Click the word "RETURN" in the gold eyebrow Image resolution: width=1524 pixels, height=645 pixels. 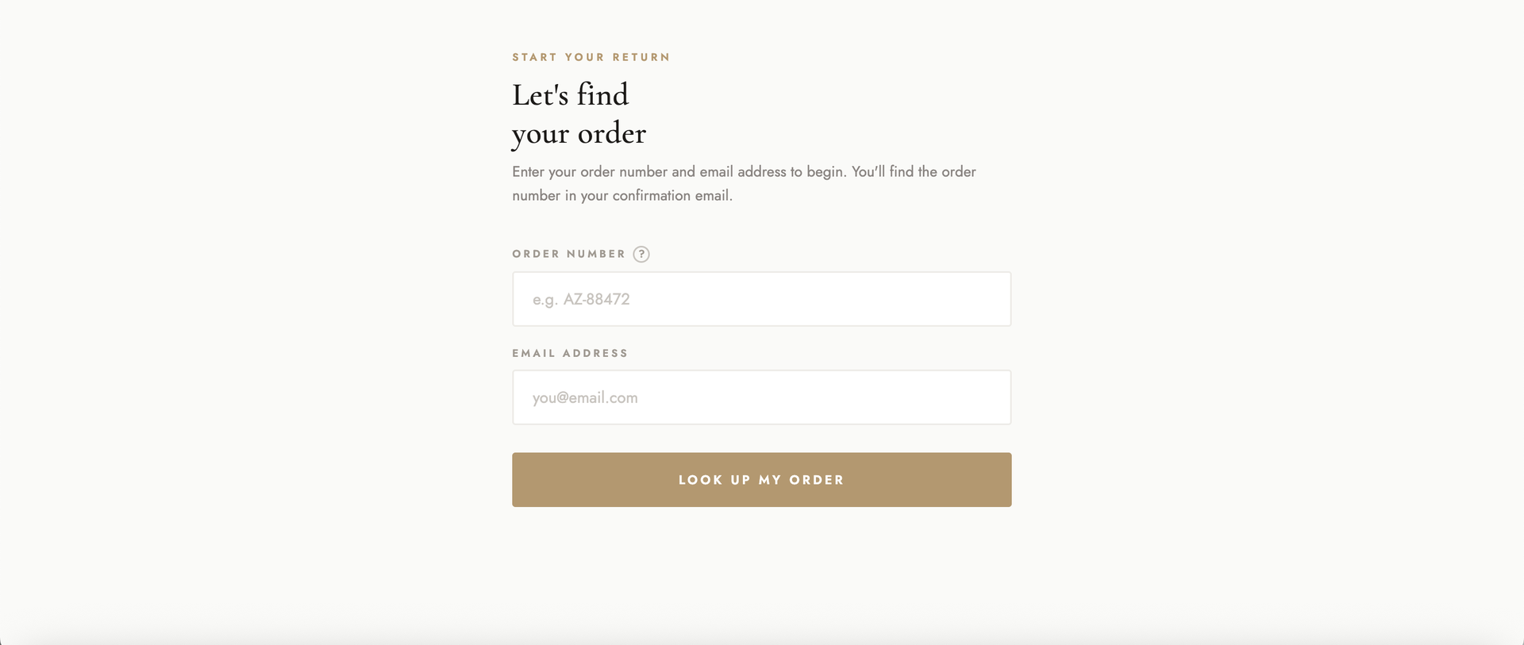point(641,57)
